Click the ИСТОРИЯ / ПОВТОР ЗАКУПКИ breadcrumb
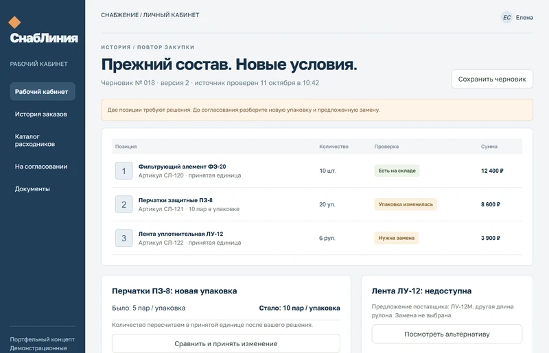The height and width of the screenshot is (353, 549). pyautogui.click(x=148, y=47)
